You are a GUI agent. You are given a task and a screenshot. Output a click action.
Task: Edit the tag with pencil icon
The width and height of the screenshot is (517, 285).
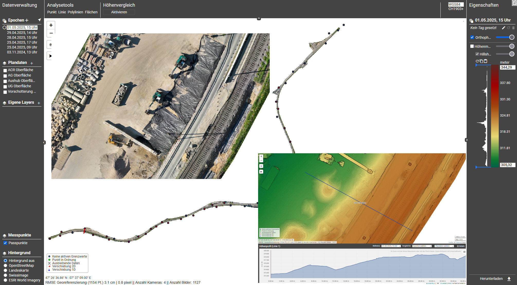tap(503, 28)
